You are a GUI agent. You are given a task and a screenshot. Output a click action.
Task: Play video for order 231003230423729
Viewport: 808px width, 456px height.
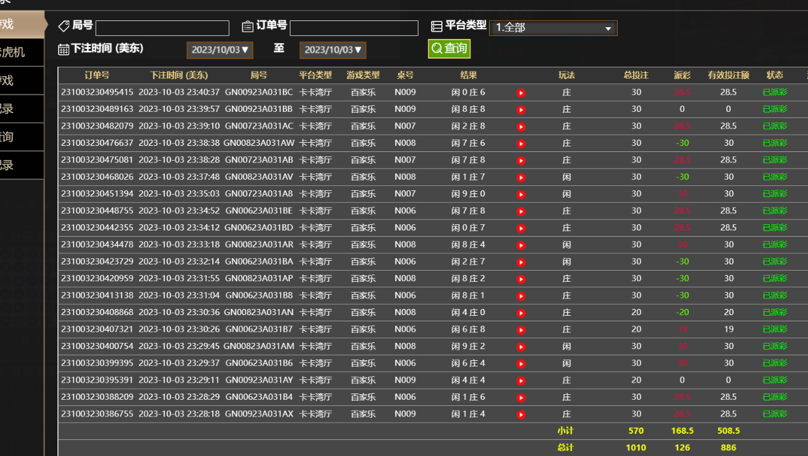pyautogui.click(x=521, y=263)
